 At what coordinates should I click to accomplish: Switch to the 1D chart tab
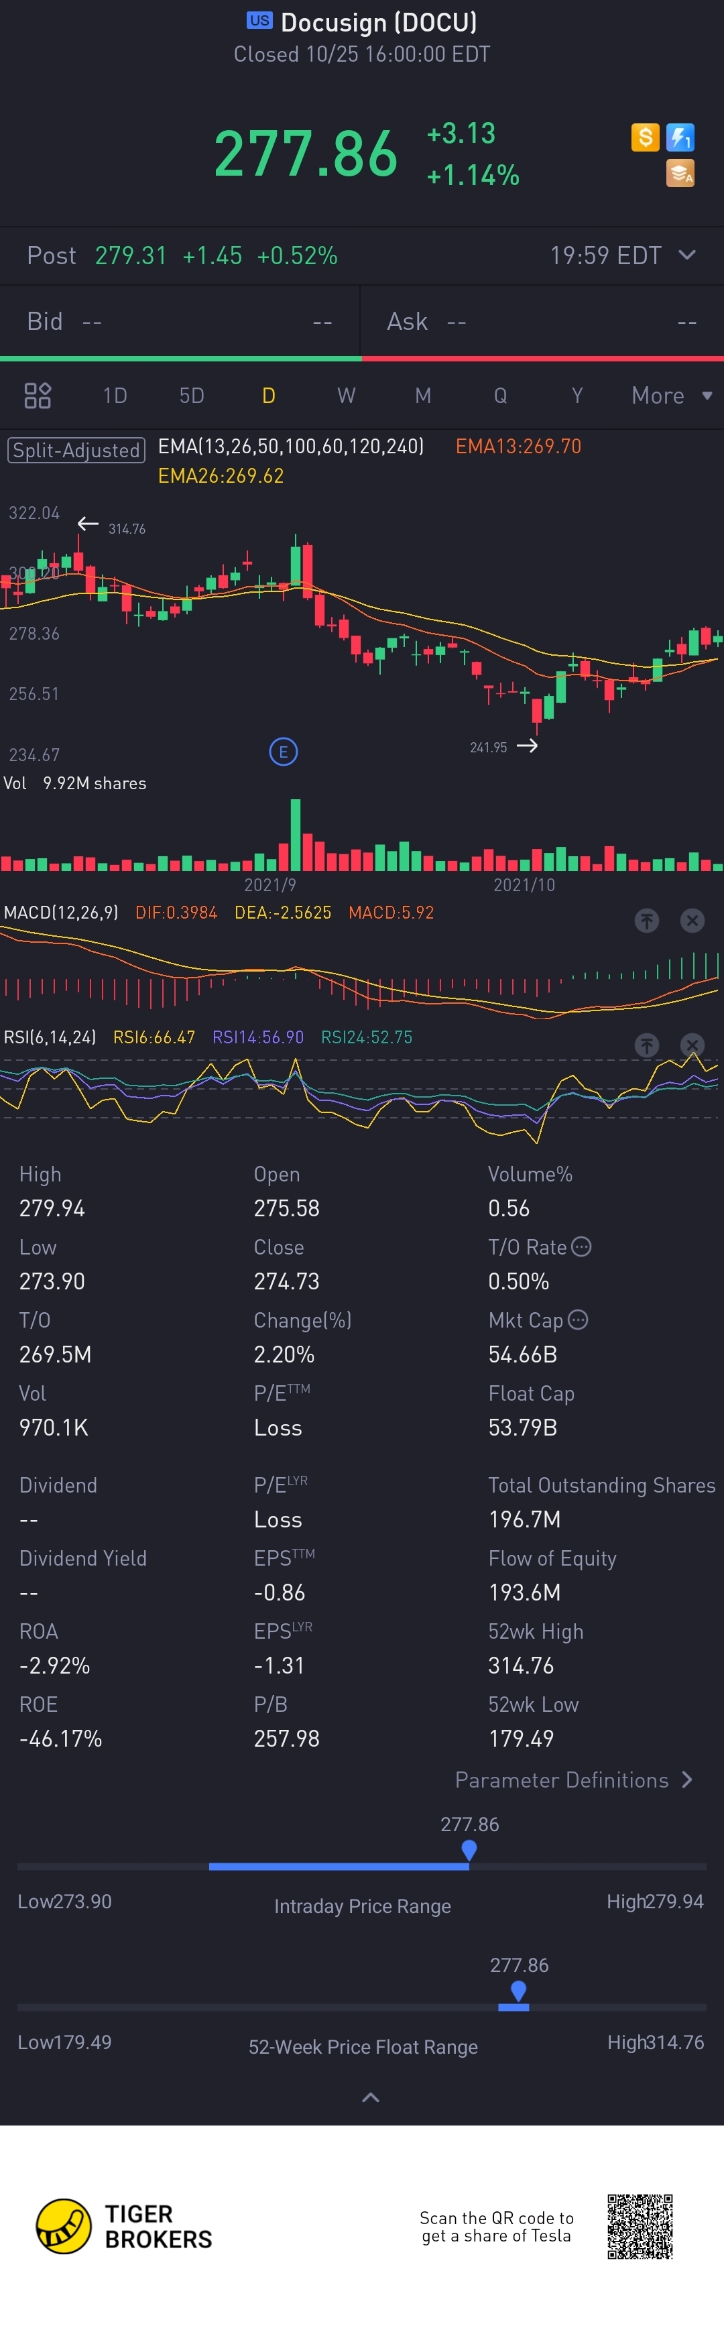click(x=115, y=396)
